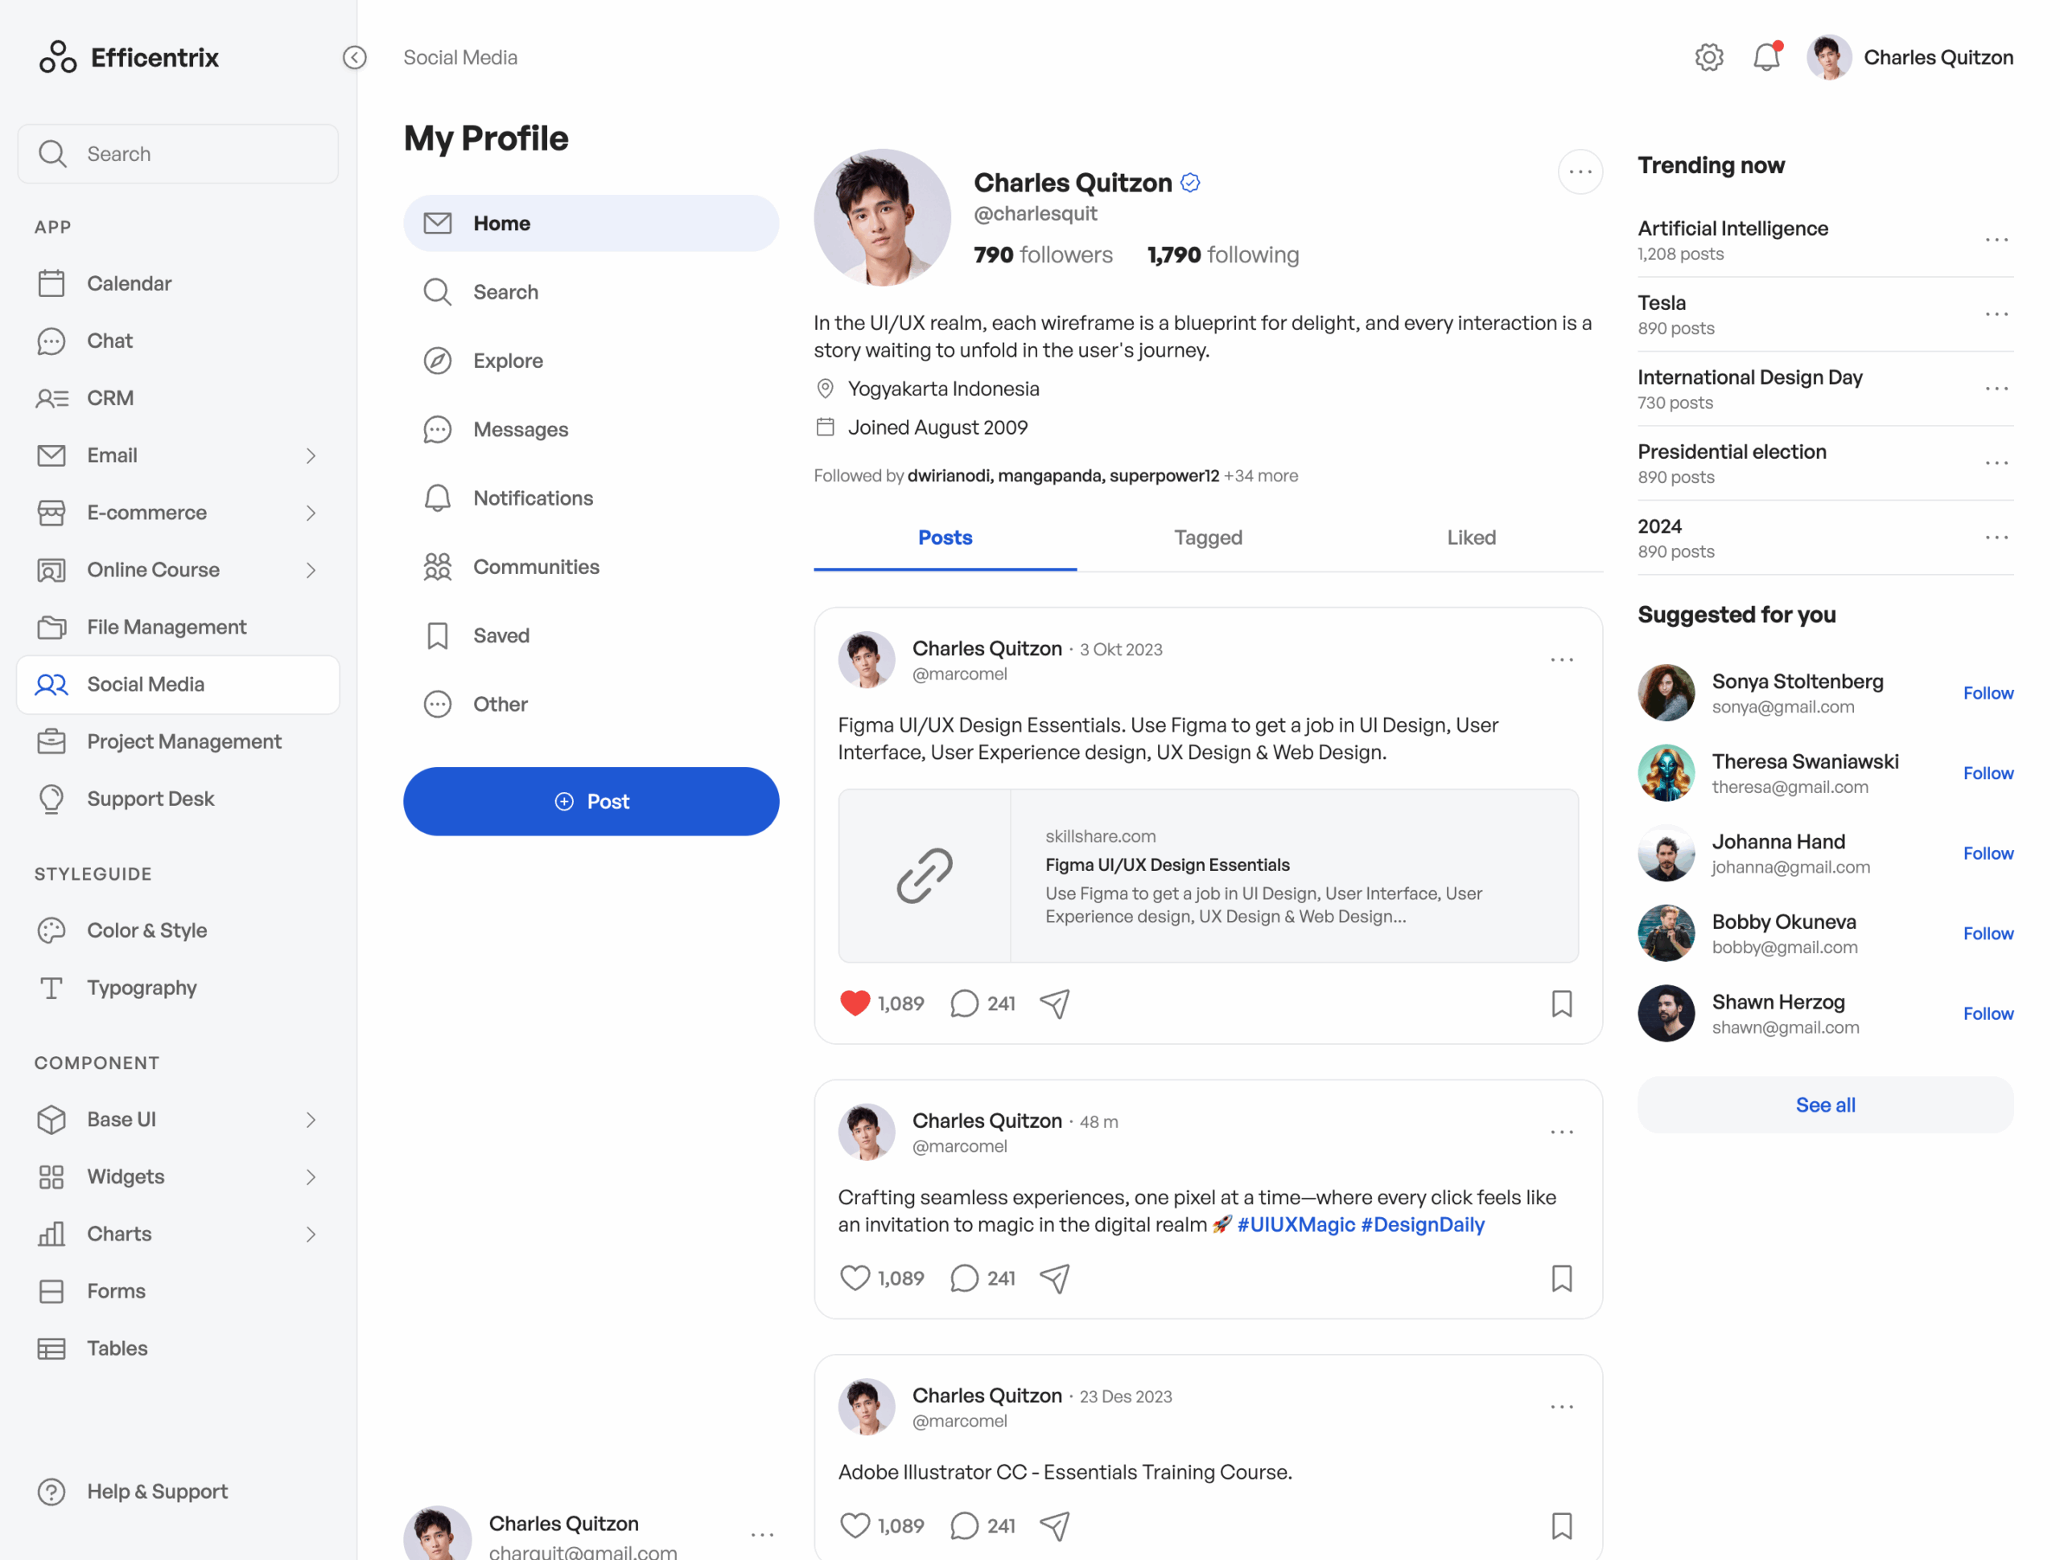Open Saved posts from the profile menu
The width and height of the screenshot is (2060, 1560).
[x=500, y=634]
